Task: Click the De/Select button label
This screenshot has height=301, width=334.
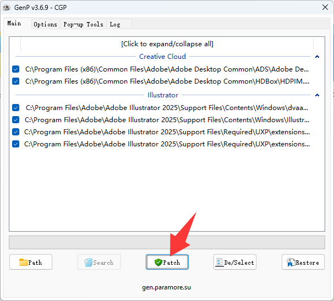Action: (239, 262)
